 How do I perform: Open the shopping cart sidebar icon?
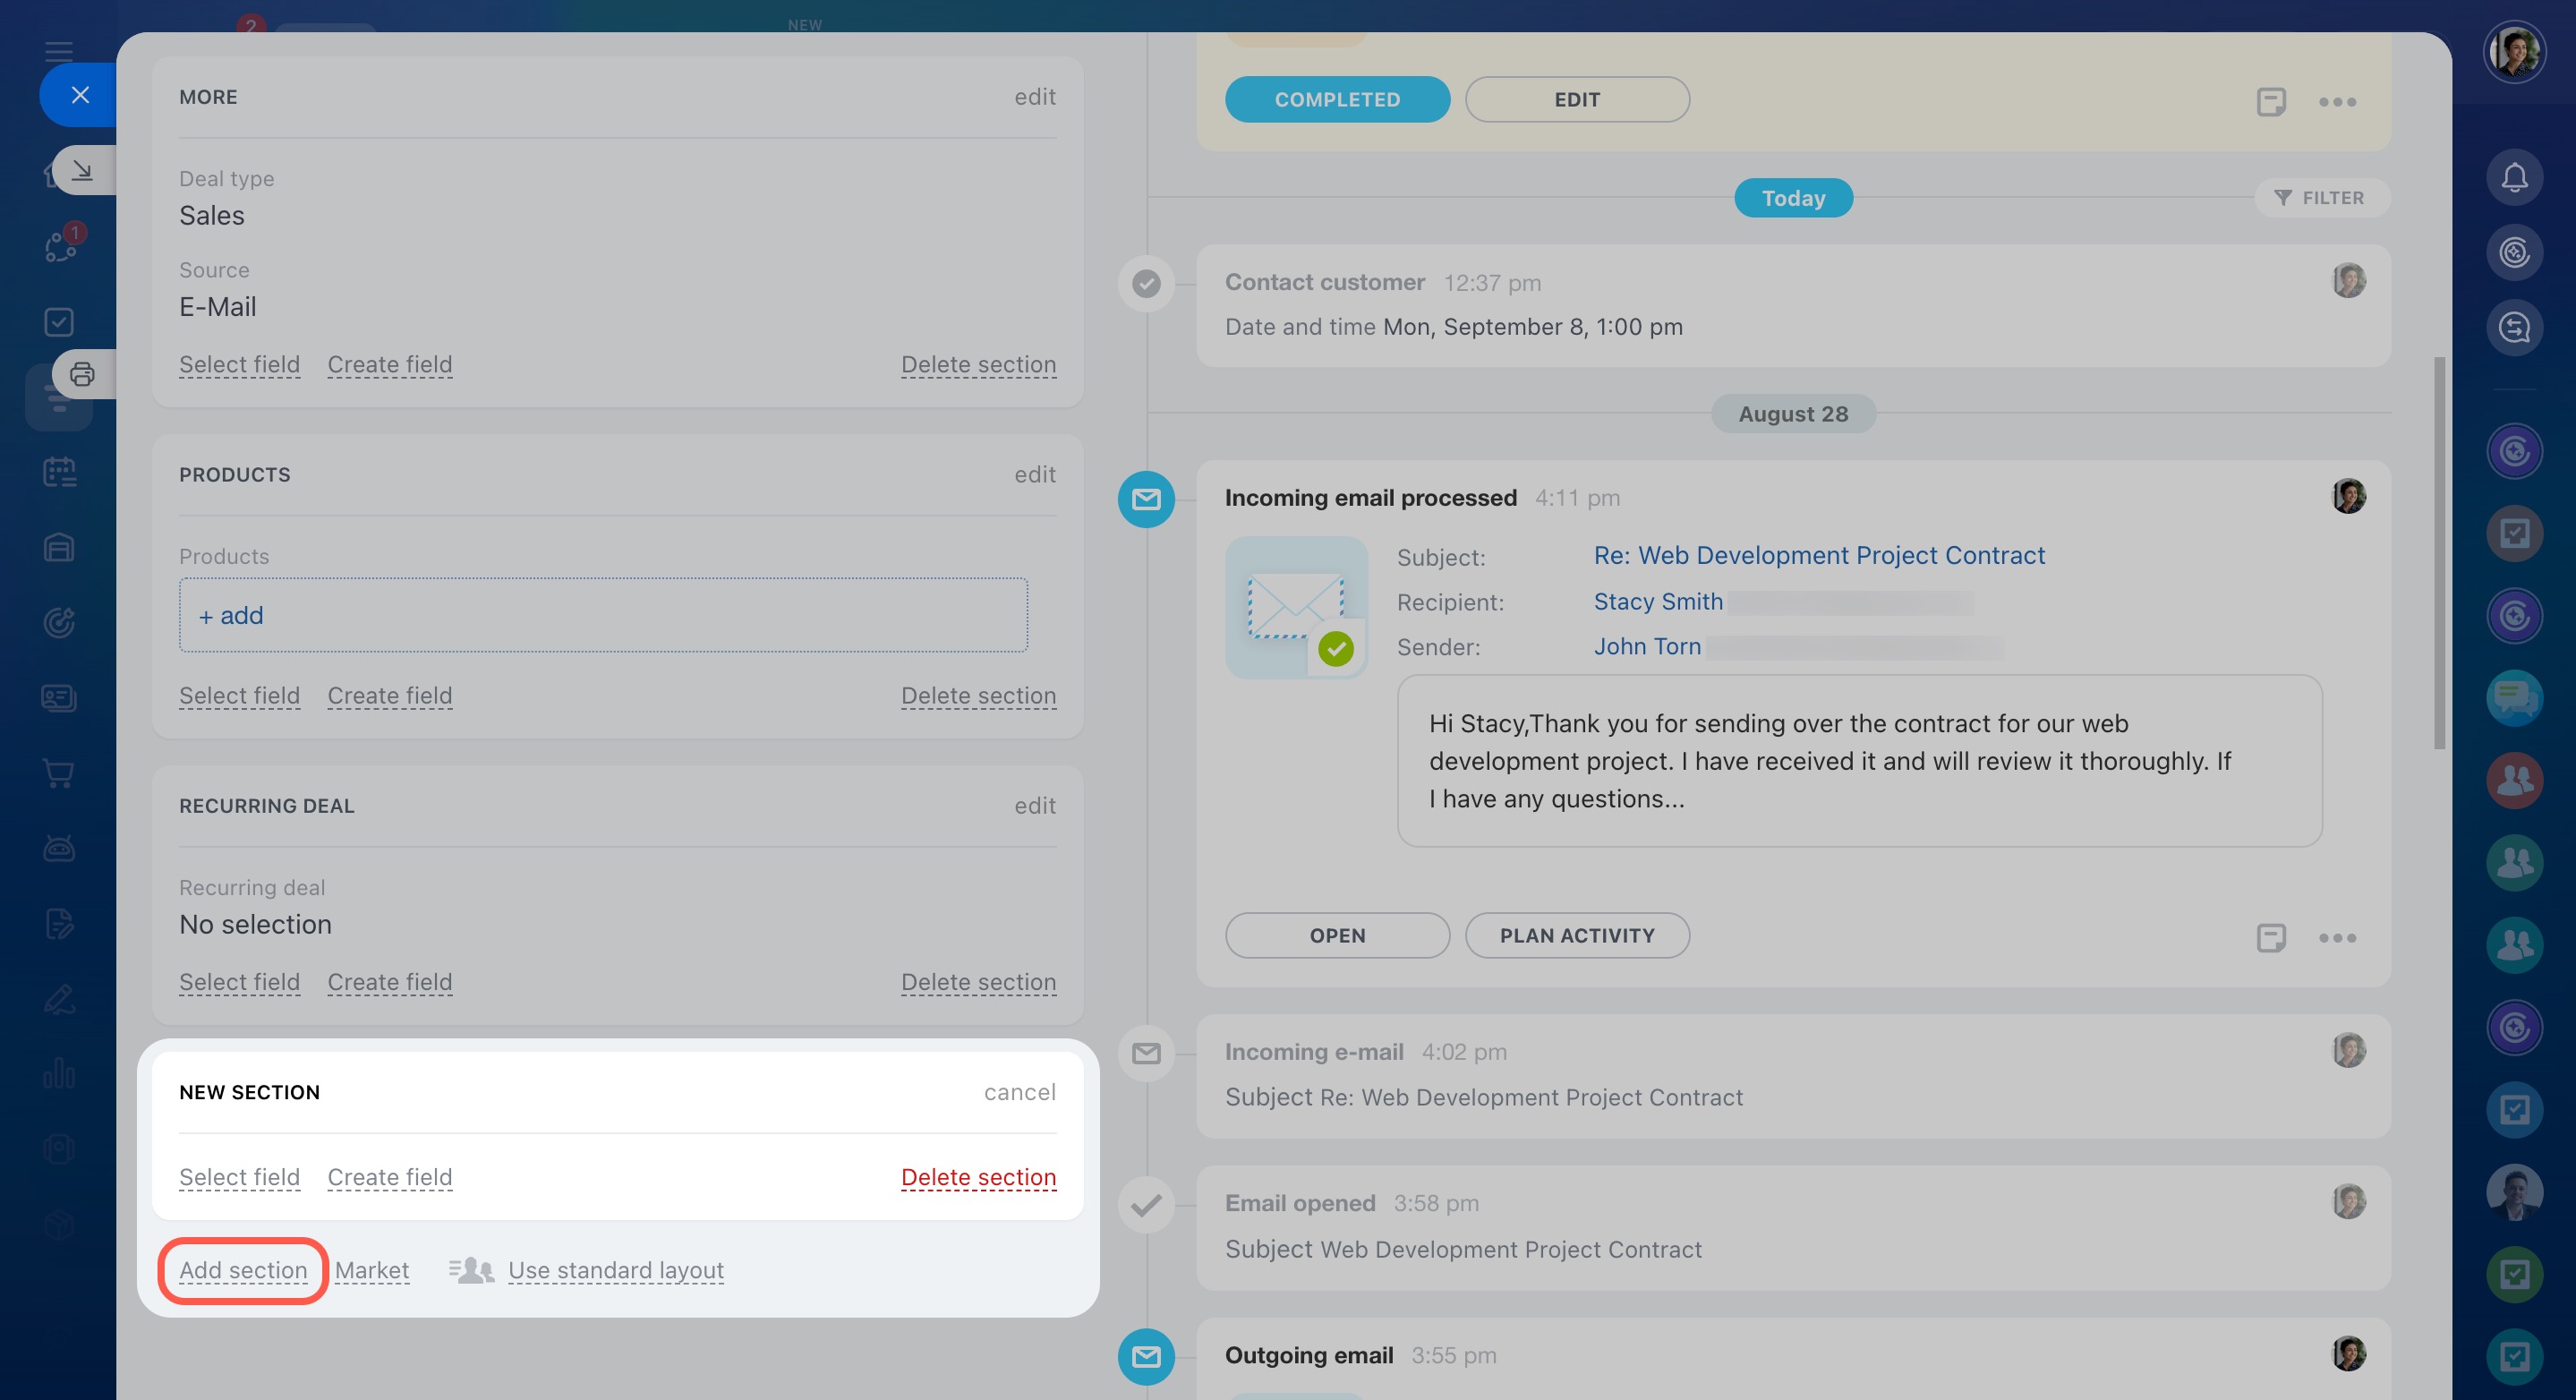(x=59, y=773)
